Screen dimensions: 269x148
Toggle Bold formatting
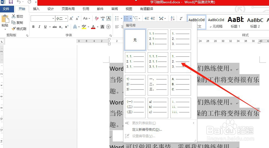[x=33, y=27]
